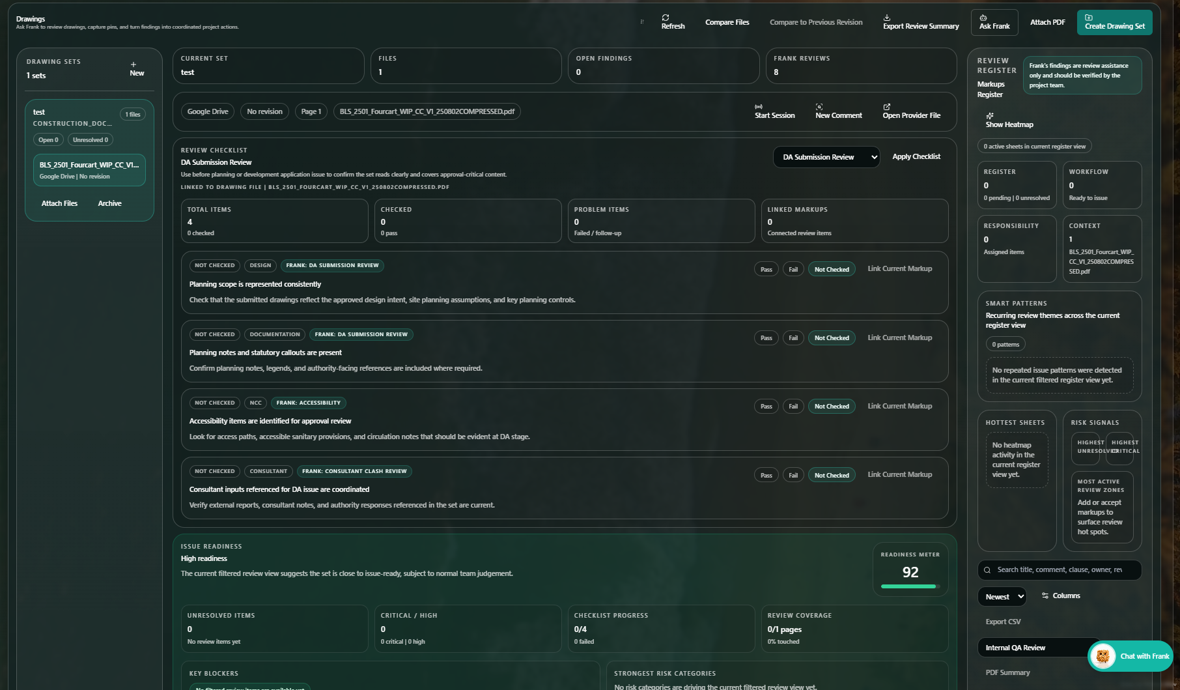1180x690 pixels.
Task: Open the DA Submission Review checklist dropdown
Action: (x=826, y=157)
